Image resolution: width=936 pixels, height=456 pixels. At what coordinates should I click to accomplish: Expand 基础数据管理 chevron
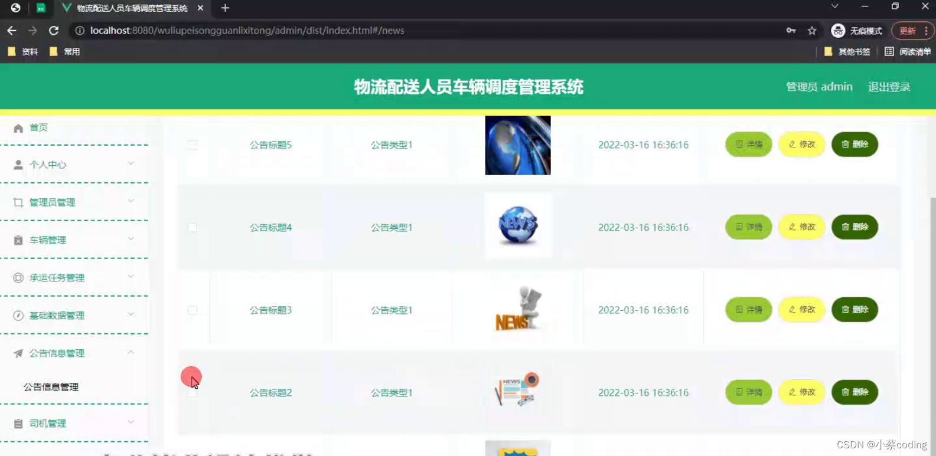click(131, 314)
